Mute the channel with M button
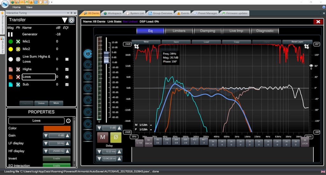The image size is (326, 175). pos(103,137)
